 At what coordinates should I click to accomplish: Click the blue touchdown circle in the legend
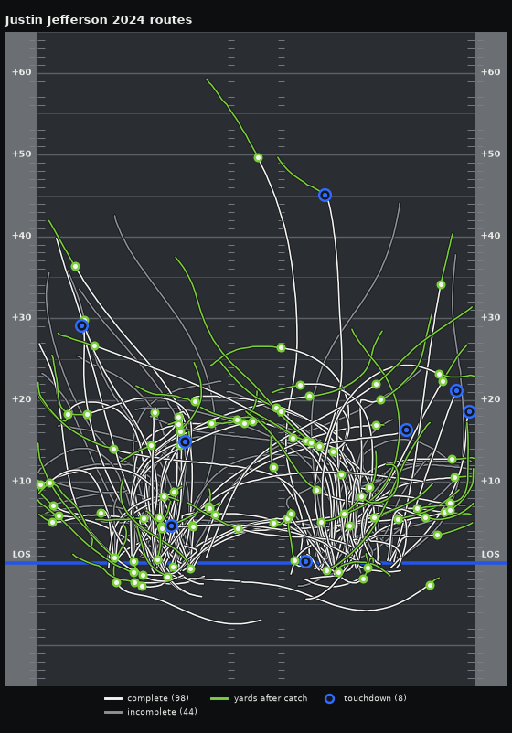330,699
